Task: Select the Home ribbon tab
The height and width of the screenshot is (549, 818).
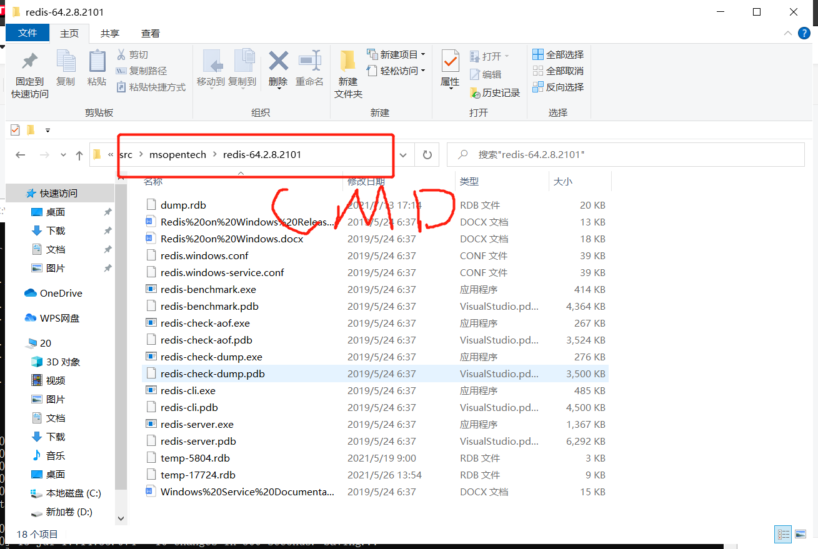Action: click(x=69, y=33)
